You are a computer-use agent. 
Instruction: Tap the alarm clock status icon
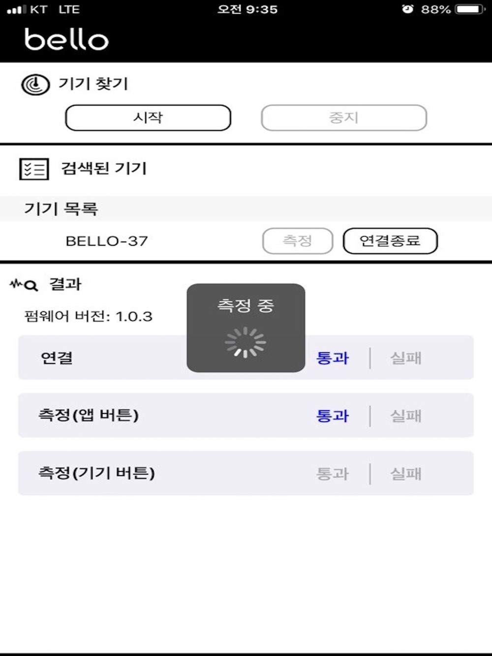click(407, 9)
